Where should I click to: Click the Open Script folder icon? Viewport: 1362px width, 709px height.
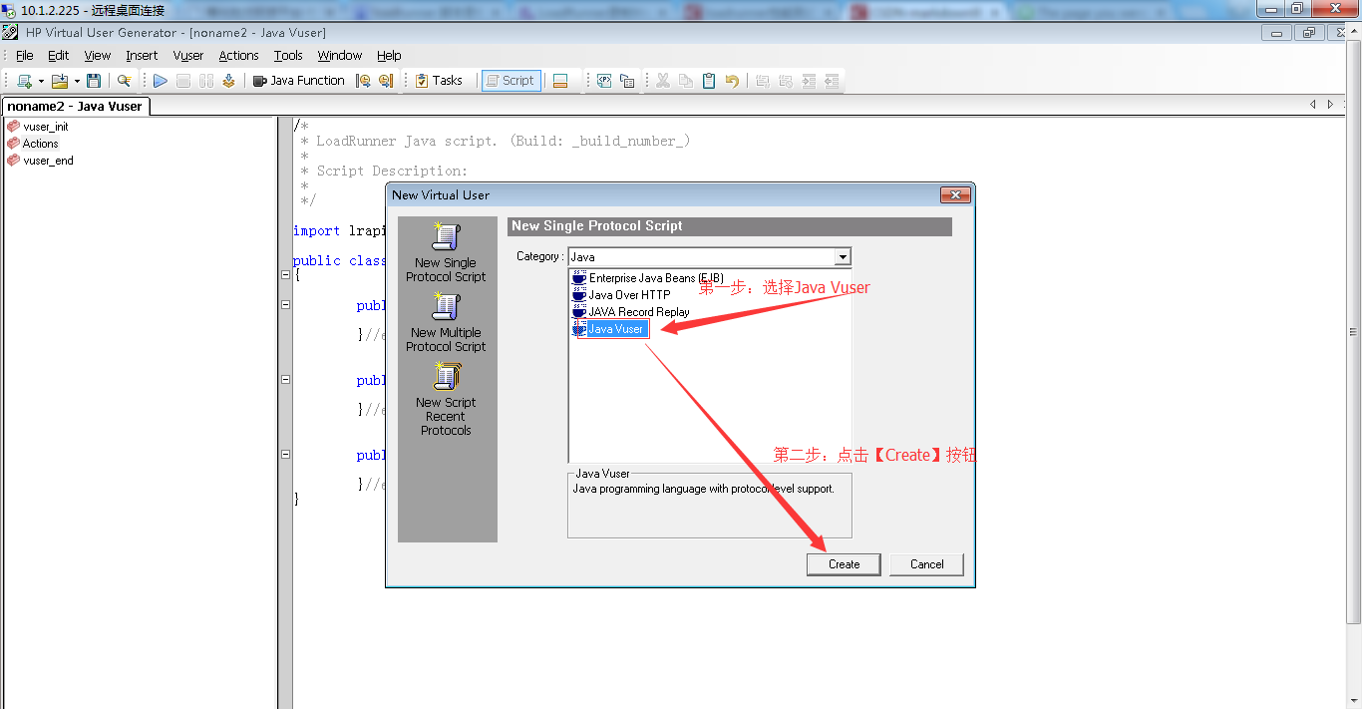tap(60, 81)
